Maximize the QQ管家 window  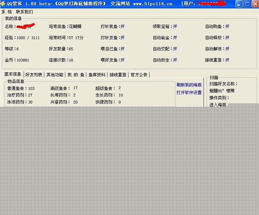(x=247, y=4)
